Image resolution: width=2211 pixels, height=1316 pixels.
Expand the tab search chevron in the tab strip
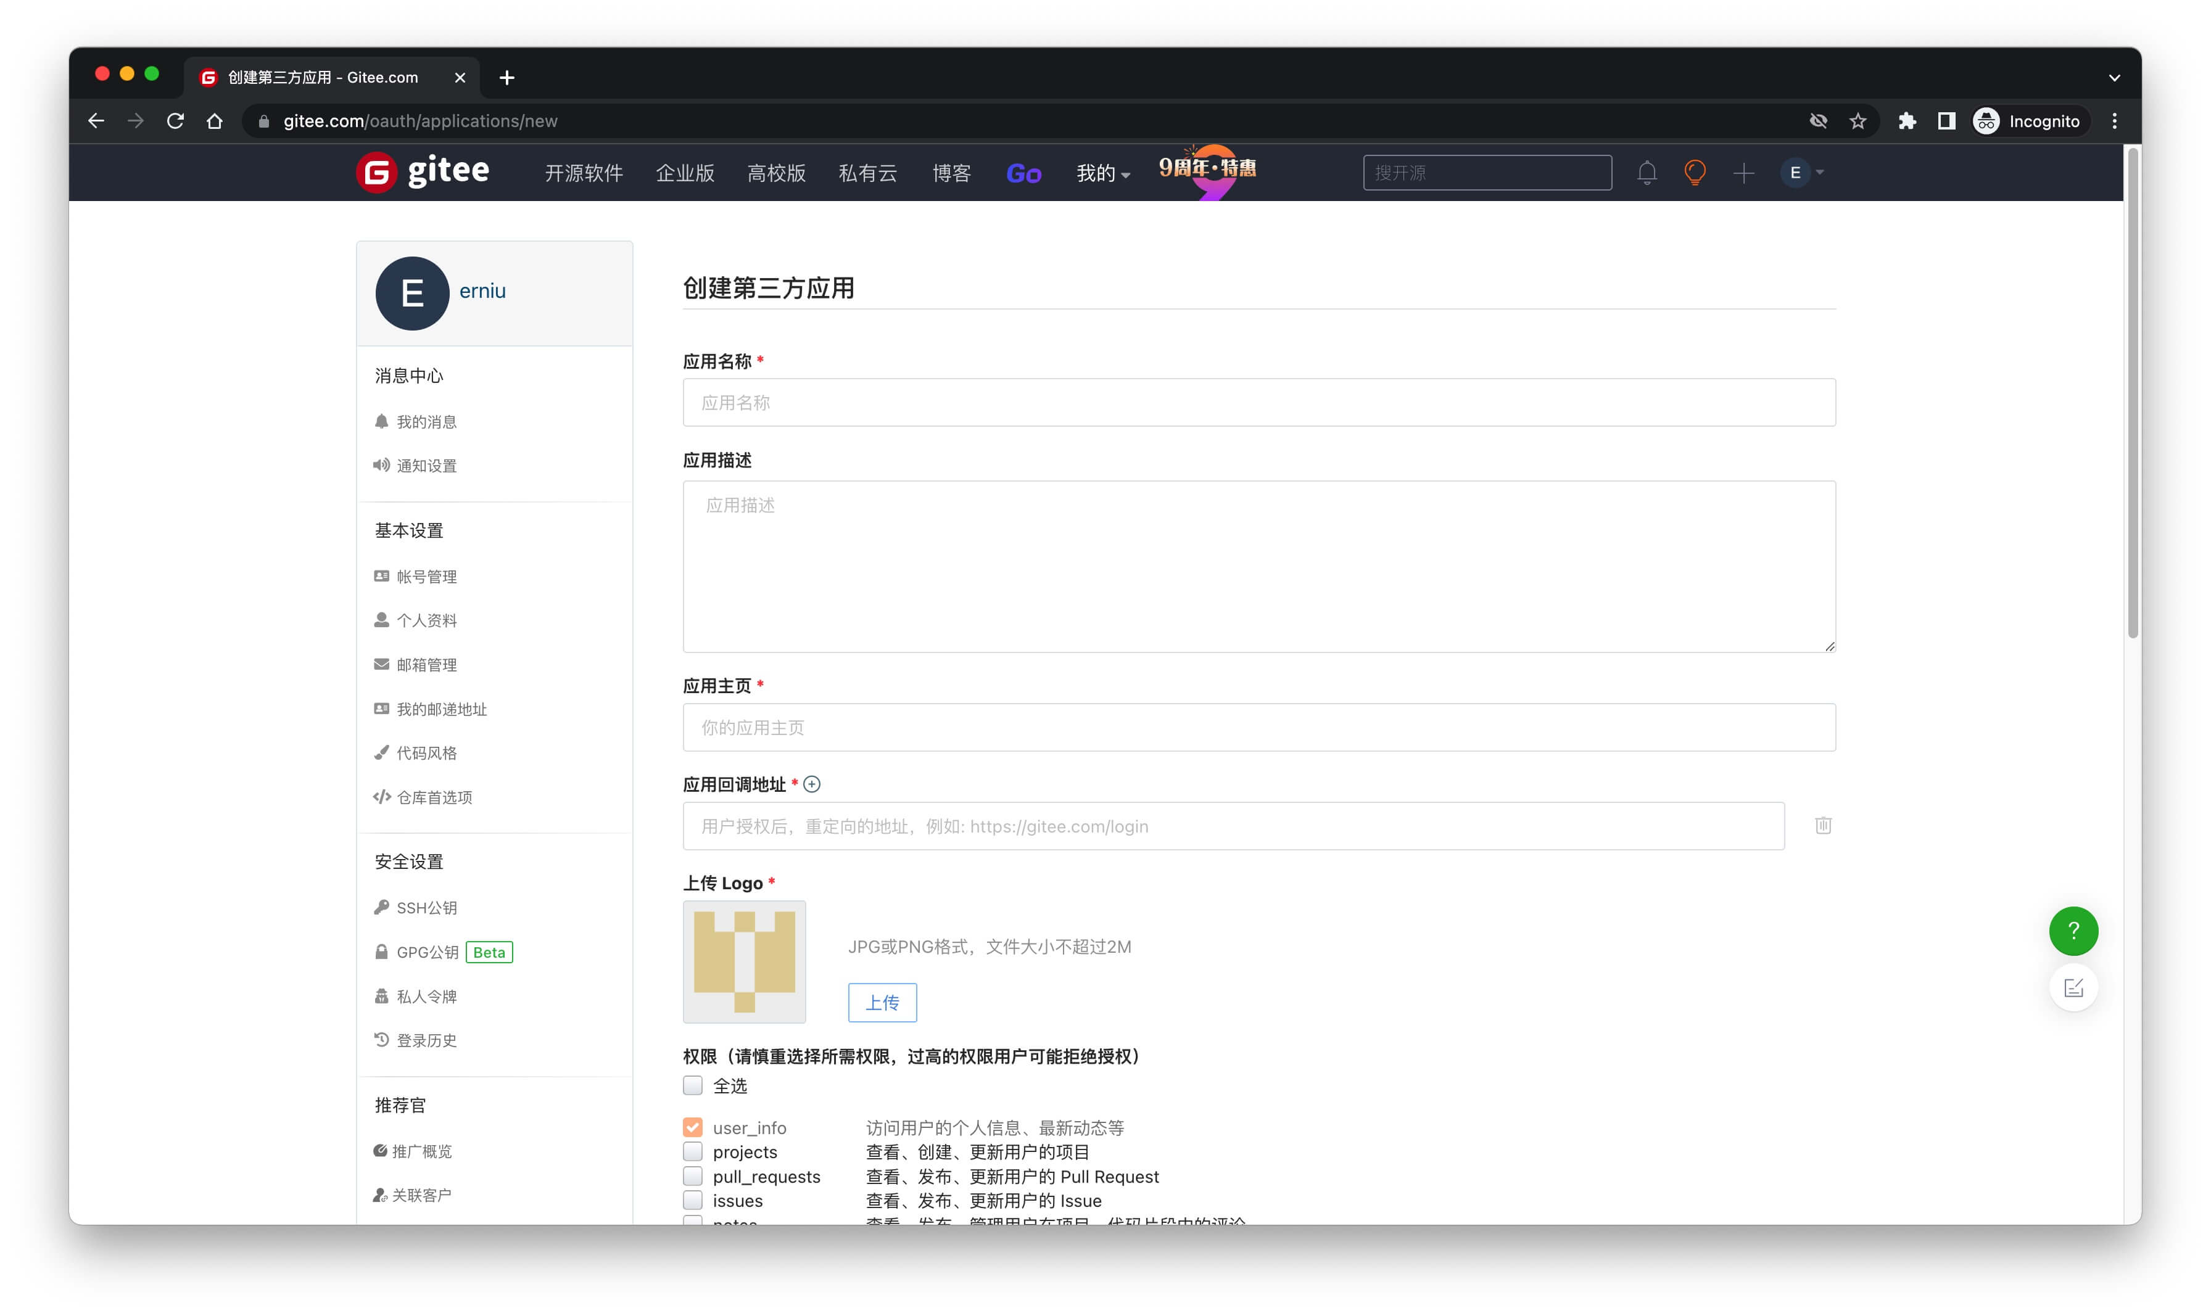pos(2114,78)
